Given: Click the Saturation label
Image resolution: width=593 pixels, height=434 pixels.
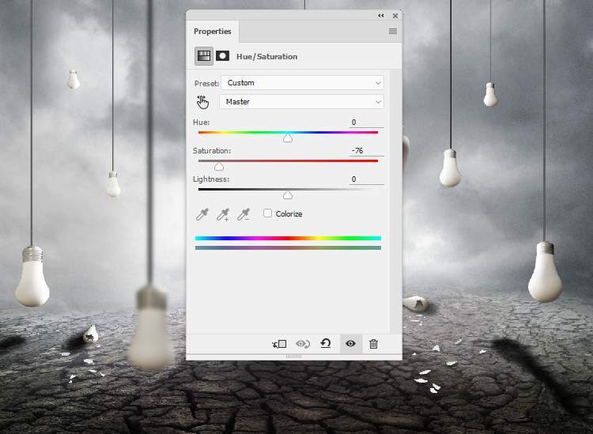Looking at the screenshot, I should 212,150.
